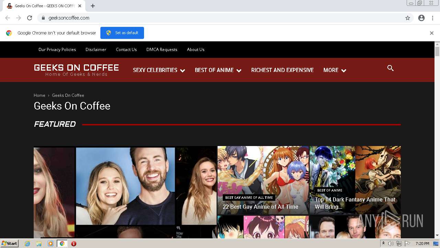Click page scrollbar up arrow

pos(437,44)
